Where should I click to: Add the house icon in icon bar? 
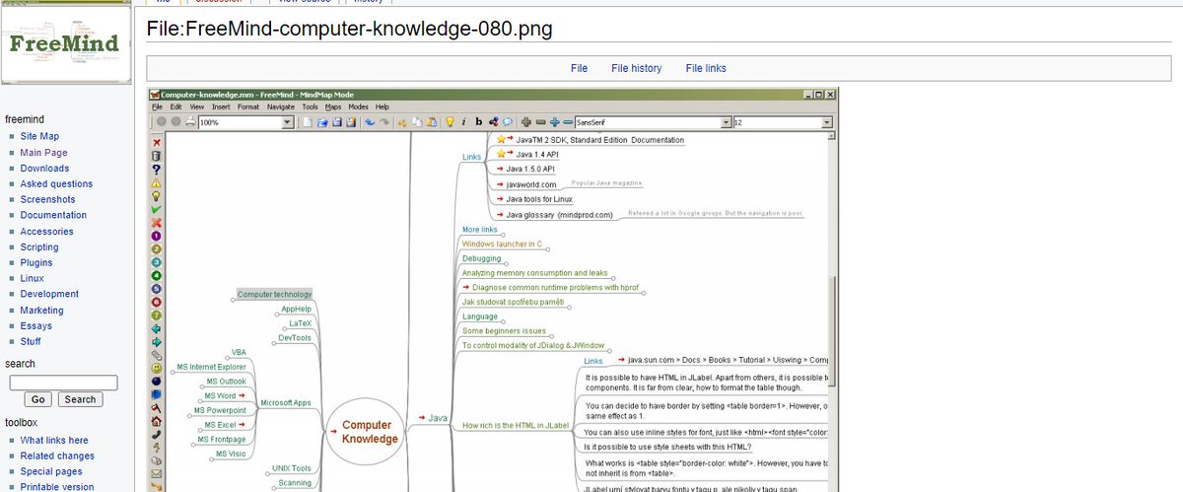point(156,420)
